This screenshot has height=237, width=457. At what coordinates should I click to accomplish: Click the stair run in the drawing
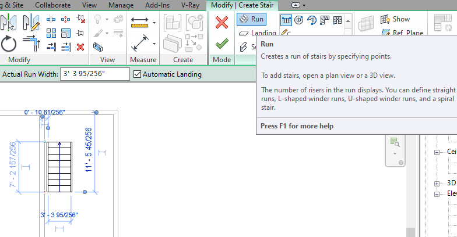(x=59, y=167)
